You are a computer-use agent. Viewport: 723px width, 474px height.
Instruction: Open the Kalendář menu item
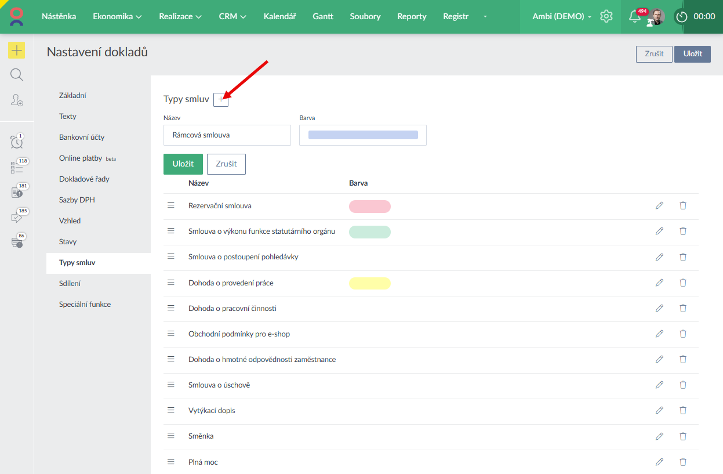(279, 16)
